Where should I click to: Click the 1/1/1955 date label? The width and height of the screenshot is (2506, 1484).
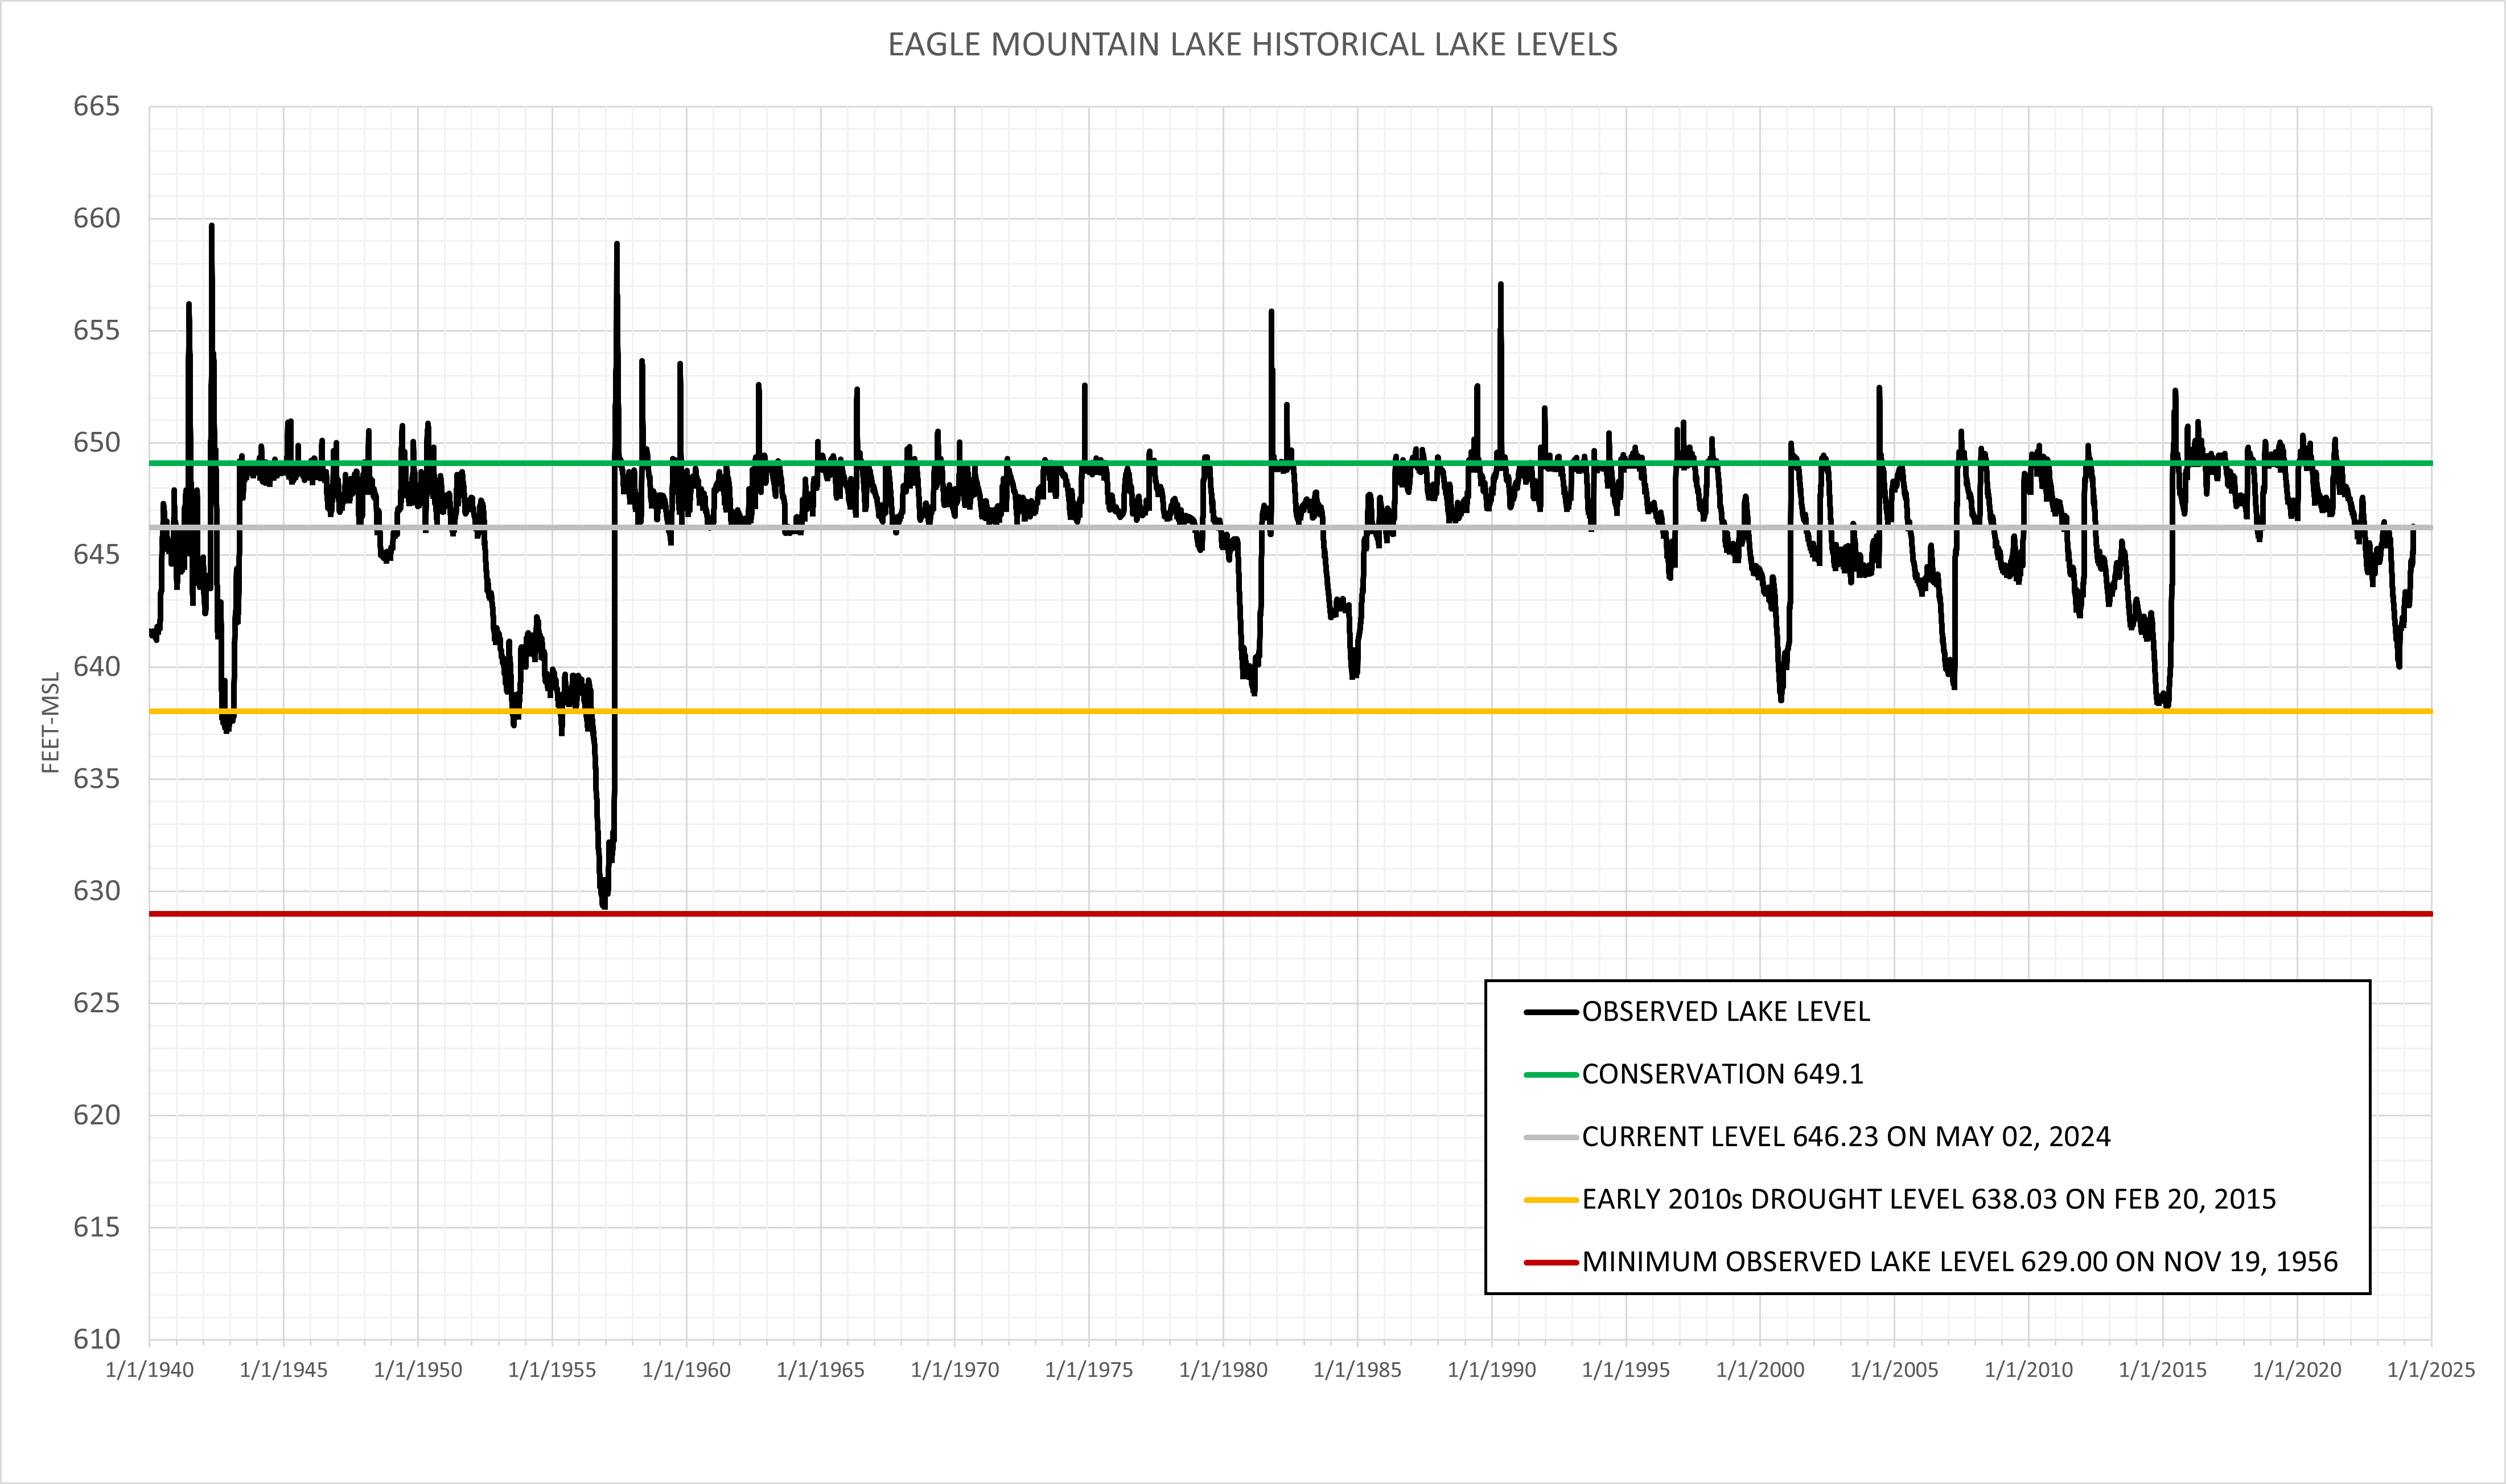(x=552, y=1370)
